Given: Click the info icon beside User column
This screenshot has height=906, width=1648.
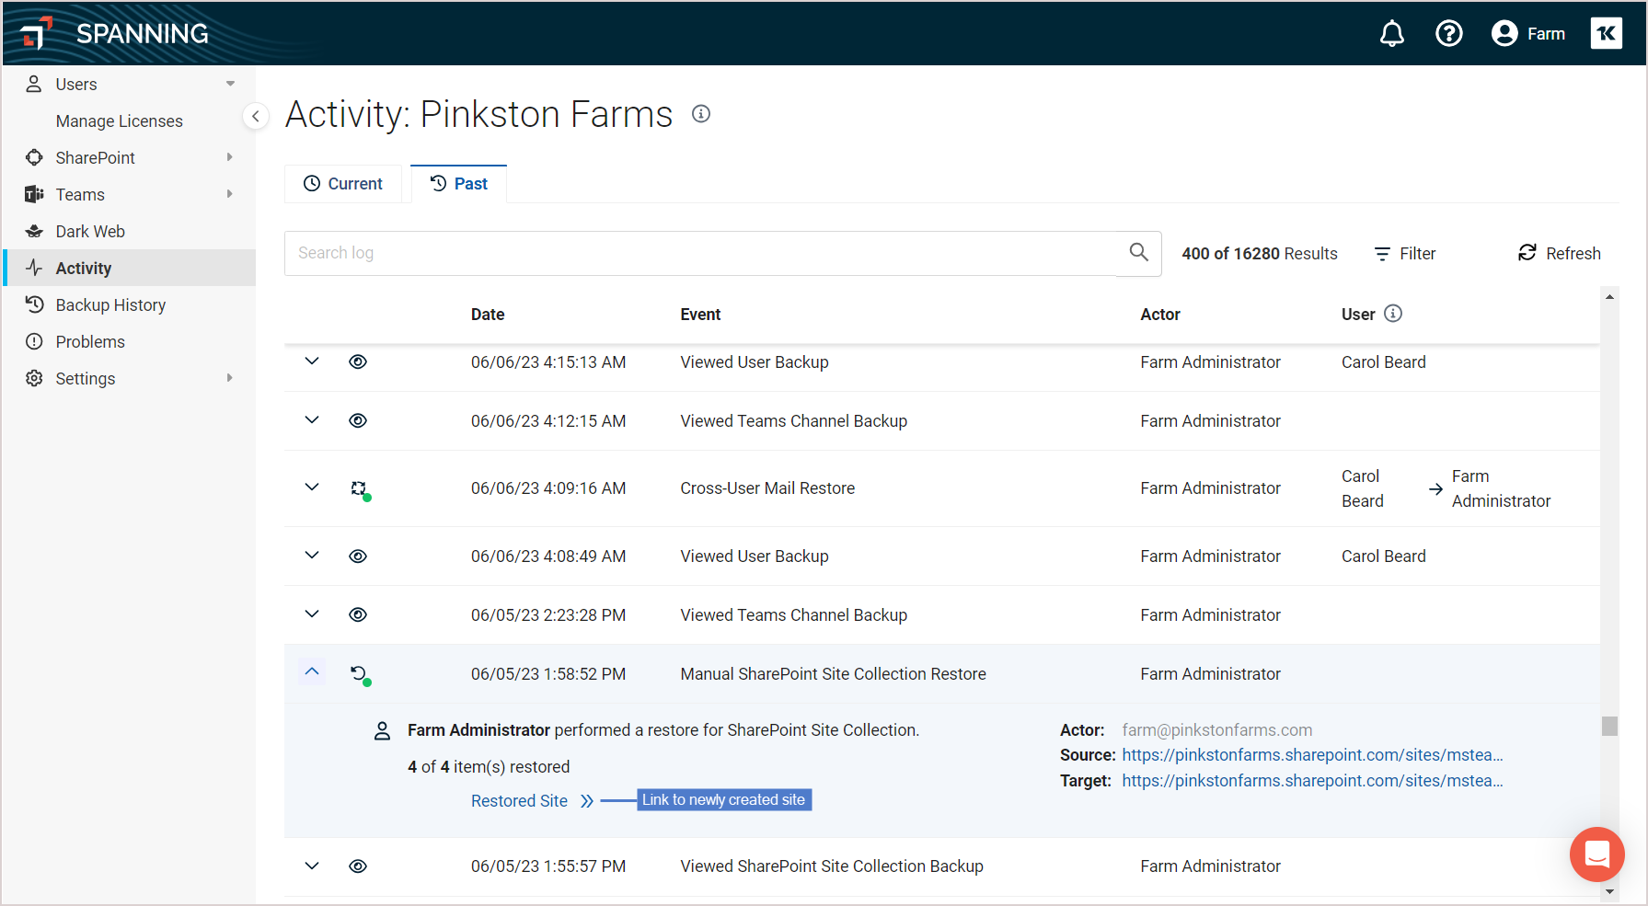Looking at the screenshot, I should point(1393,314).
